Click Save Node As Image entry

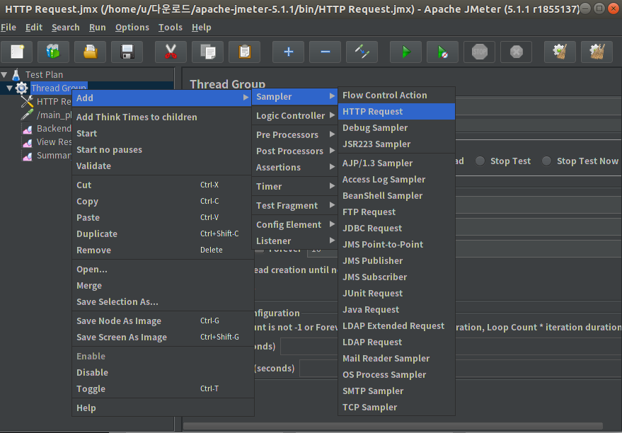[x=163, y=321]
